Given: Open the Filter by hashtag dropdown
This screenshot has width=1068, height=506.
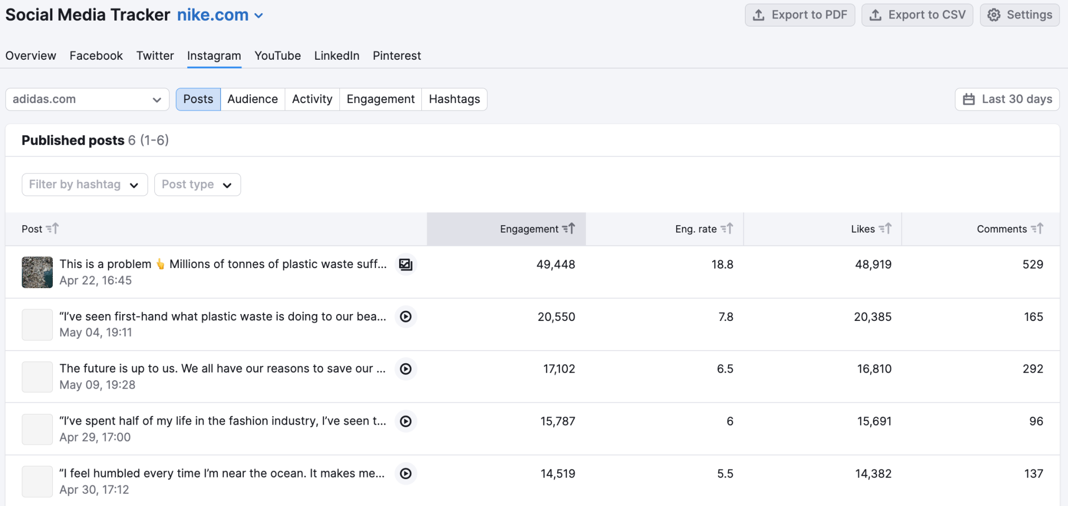Looking at the screenshot, I should pyautogui.click(x=85, y=185).
